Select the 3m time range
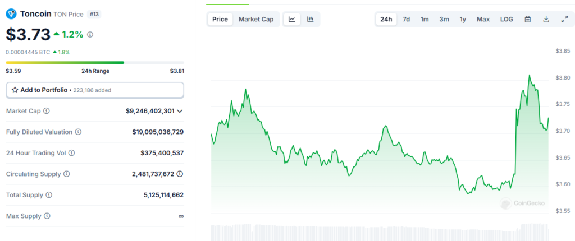575x241 pixels. click(444, 20)
